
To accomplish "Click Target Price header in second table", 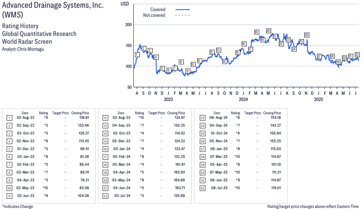I will click(x=157, y=113).
